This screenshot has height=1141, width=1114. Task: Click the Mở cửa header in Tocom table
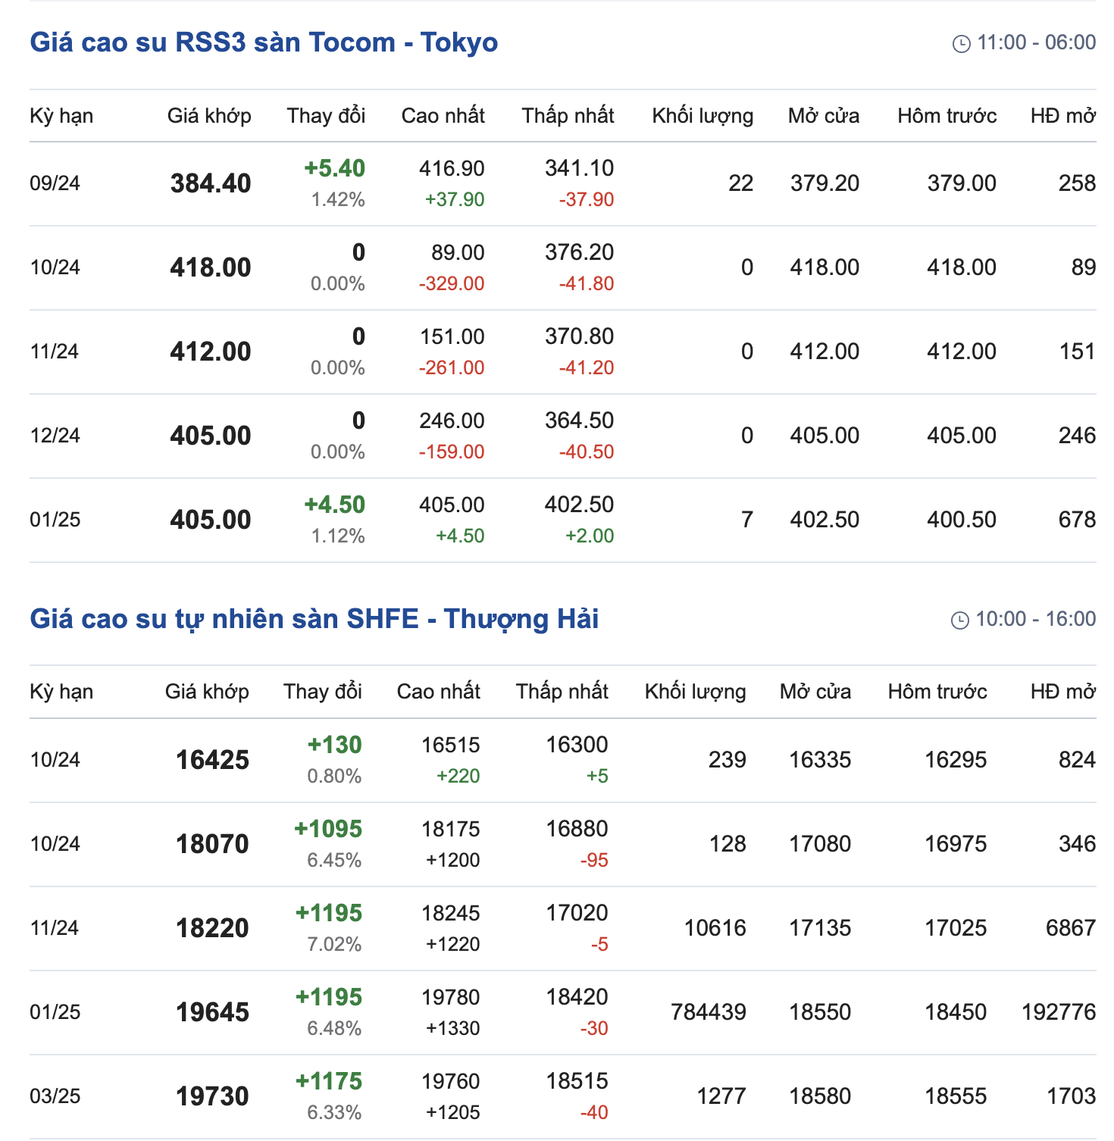824,116
